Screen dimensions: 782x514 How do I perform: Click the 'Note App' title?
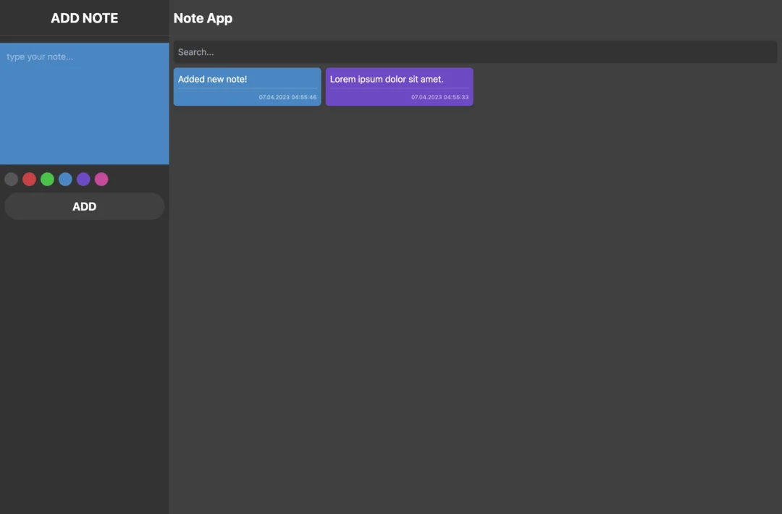click(x=203, y=18)
